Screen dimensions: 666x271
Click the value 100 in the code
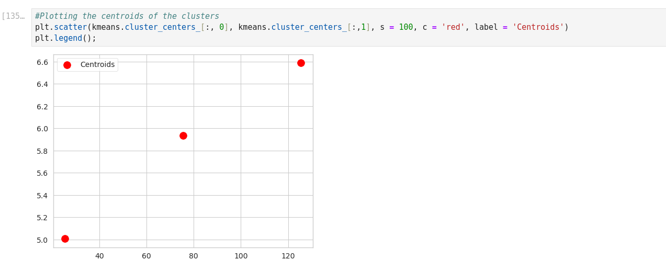pyautogui.click(x=405, y=27)
